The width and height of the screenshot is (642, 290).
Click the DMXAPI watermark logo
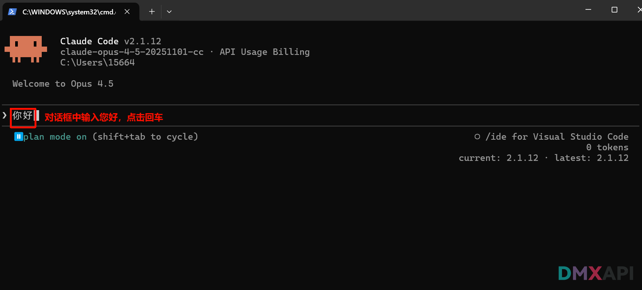595,273
